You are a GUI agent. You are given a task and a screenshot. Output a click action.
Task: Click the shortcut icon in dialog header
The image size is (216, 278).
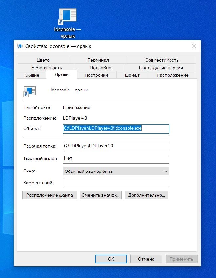click(x=29, y=91)
